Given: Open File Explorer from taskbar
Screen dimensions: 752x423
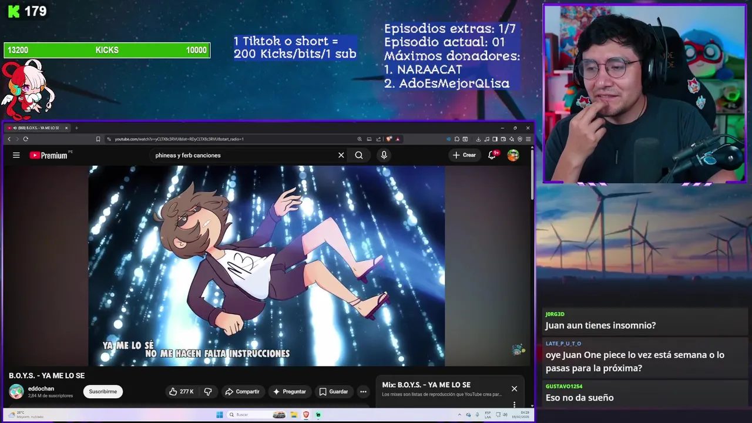Looking at the screenshot, I should tap(294, 415).
